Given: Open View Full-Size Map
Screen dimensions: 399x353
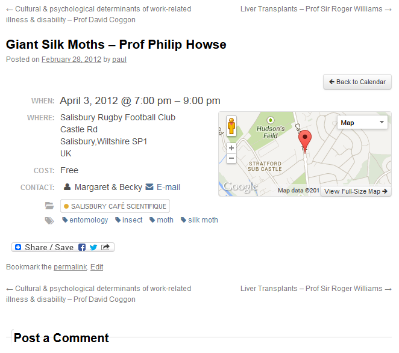Looking at the screenshot, I should pyautogui.click(x=356, y=191).
